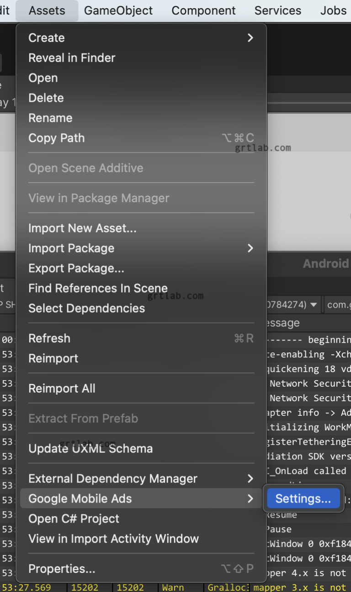Expand the Google Mobile Ads submenu
The width and height of the screenshot is (351, 592).
pyautogui.click(x=141, y=499)
